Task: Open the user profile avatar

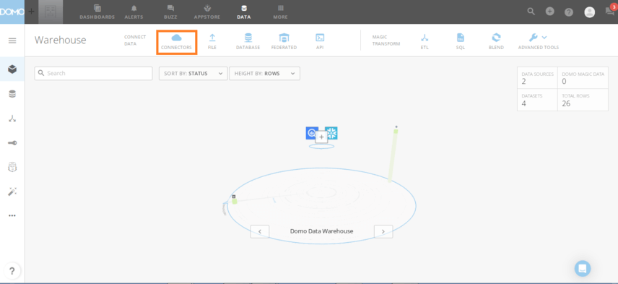Action: (x=589, y=12)
